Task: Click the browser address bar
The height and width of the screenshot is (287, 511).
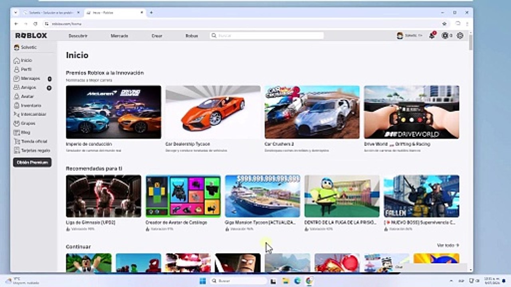Action: 244,24
